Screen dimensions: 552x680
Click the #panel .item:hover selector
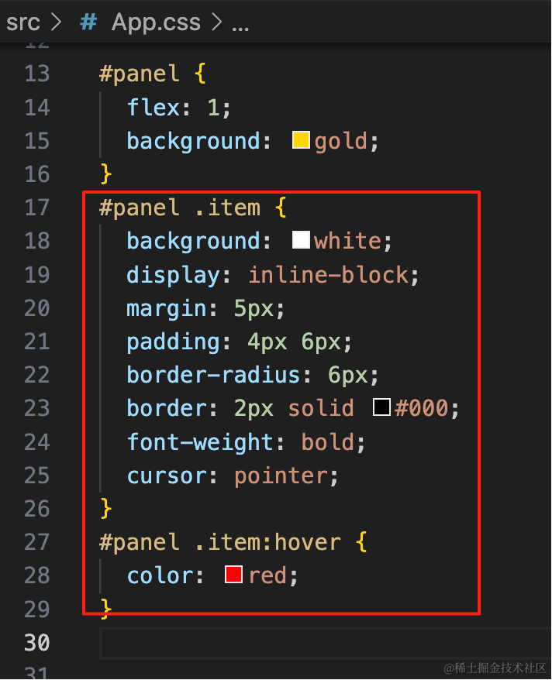[x=220, y=542]
